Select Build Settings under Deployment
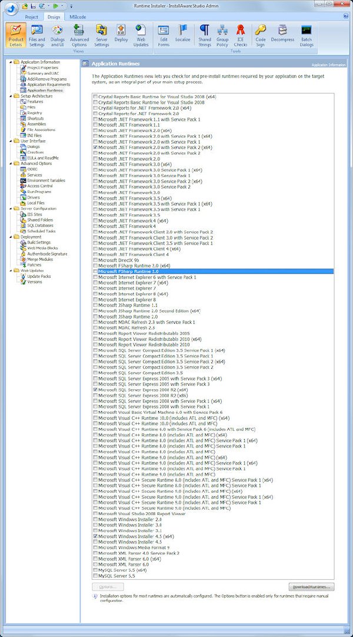This screenshot has height=637, width=353. tap(39, 242)
